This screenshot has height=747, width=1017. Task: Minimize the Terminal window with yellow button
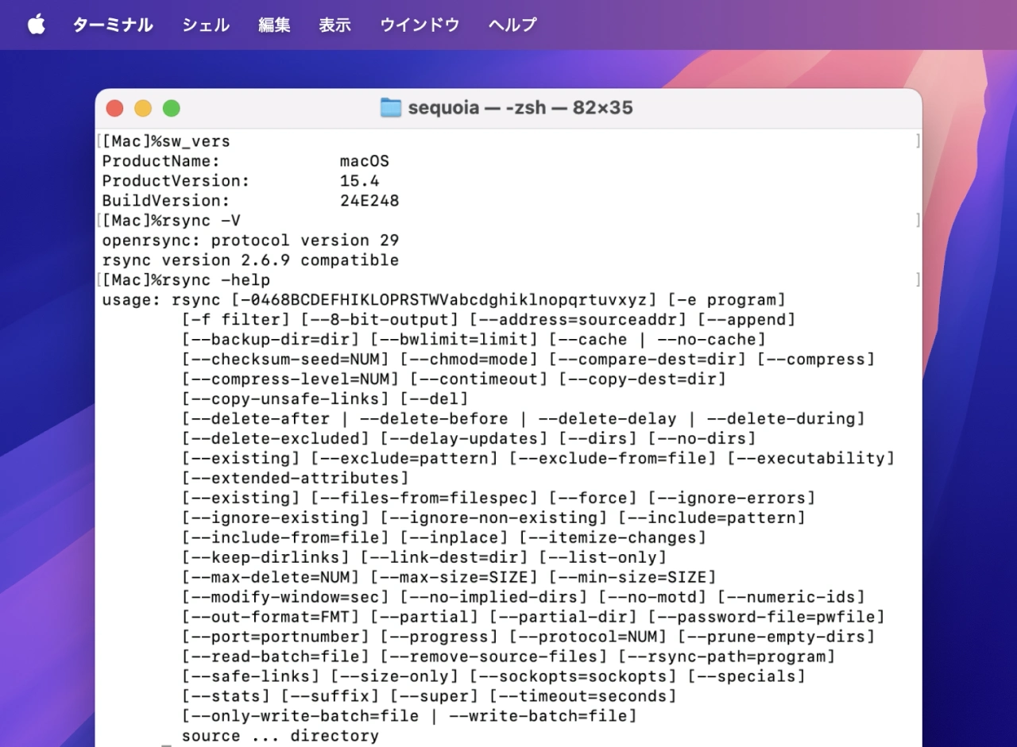(x=143, y=108)
